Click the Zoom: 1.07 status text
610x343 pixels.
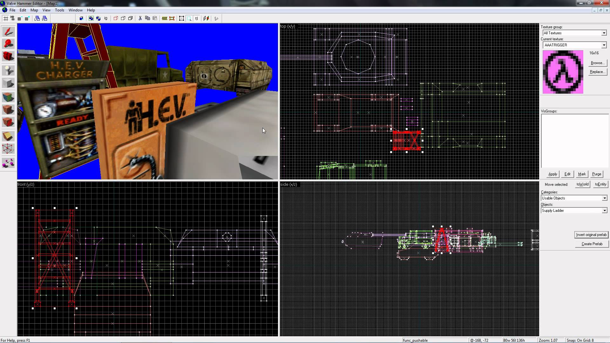pos(548,340)
